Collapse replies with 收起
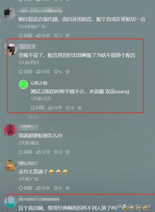Screen dimensions: 155x212 [34, 117]
